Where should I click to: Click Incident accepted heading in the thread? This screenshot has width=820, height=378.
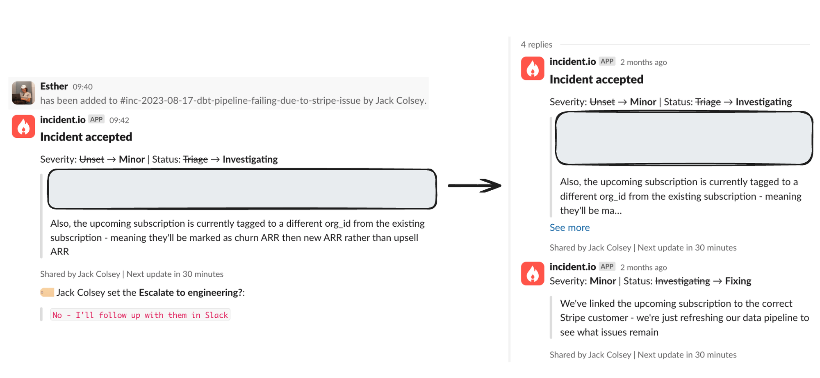click(597, 80)
